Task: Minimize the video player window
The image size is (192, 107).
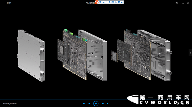Action: coord(183,3)
